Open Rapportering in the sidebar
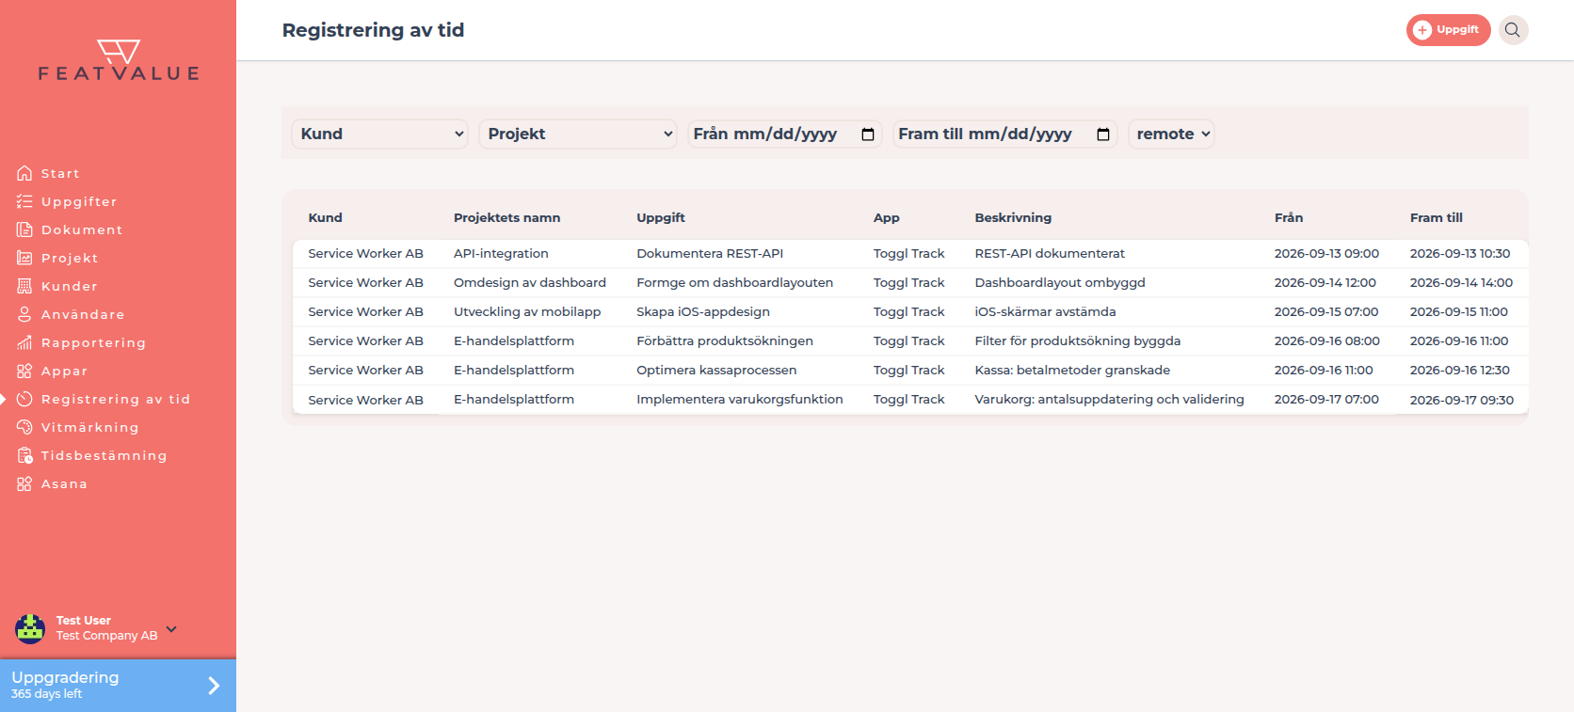This screenshot has width=1574, height=712. click(x=93, y=342)
